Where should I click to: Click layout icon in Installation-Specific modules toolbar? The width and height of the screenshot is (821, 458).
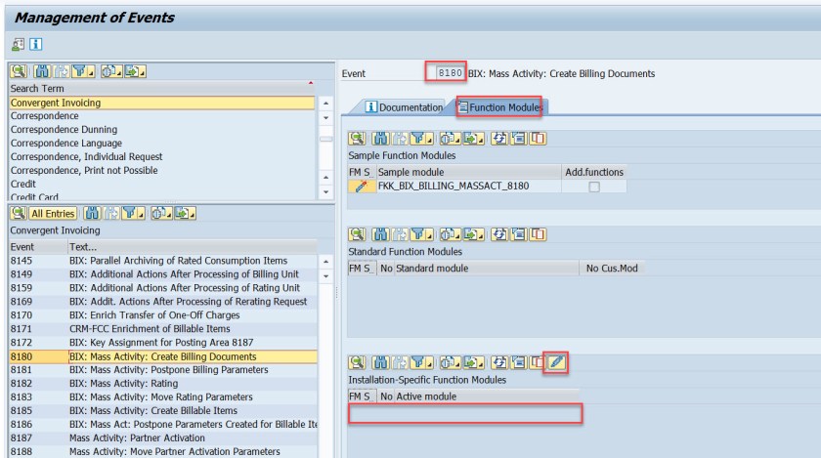[518, 361]
